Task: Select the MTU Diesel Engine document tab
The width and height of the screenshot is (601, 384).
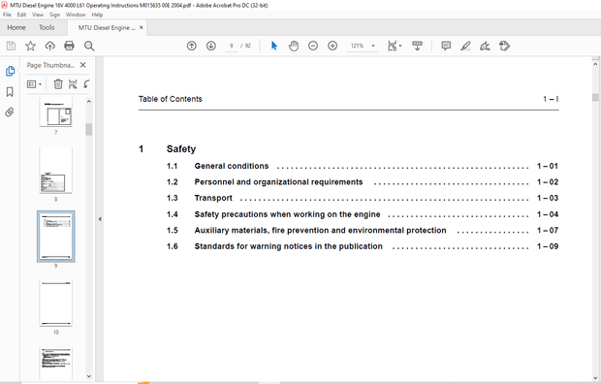Action: (x=107, y=27)
